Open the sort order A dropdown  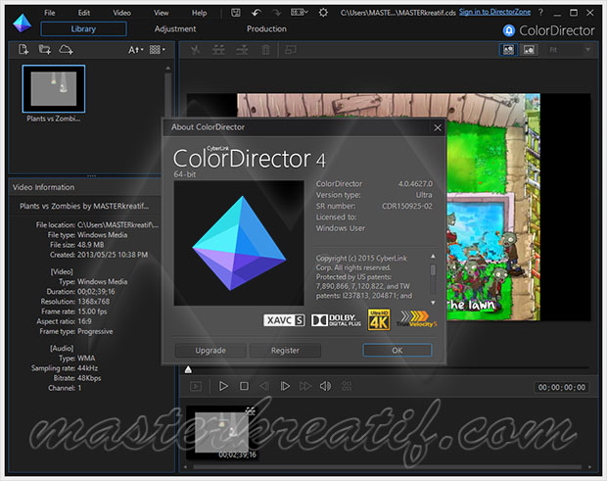coord(136,50)
